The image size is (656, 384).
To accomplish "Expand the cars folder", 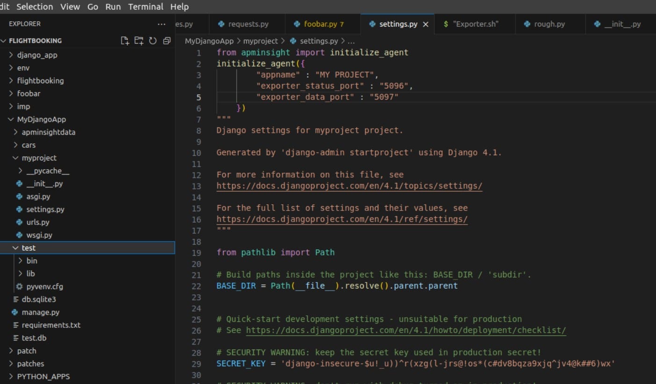I will (x=16, y=145).
